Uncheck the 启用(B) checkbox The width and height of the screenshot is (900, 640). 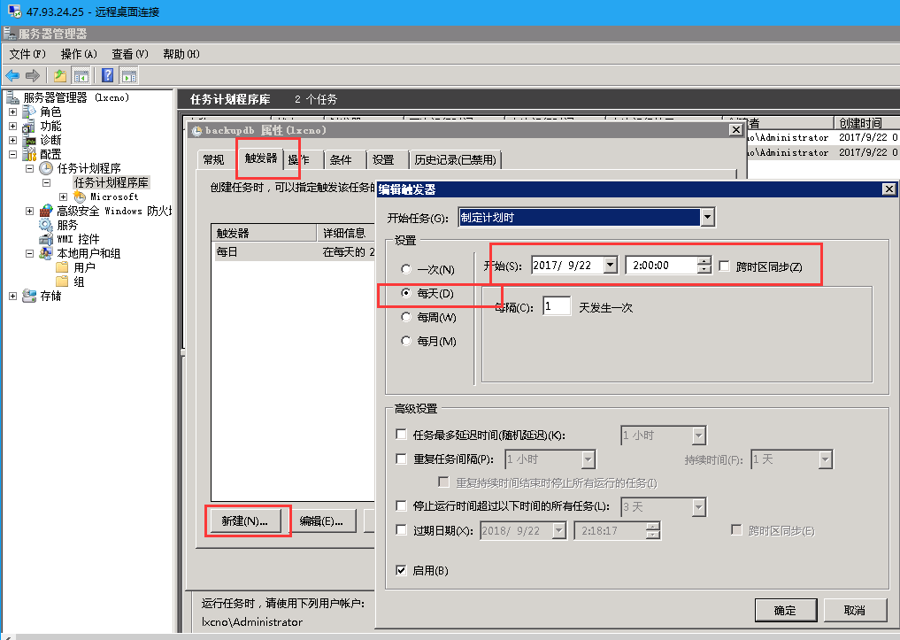(x=401, y=569)
